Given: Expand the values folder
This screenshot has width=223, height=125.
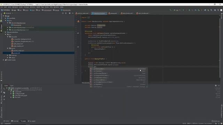Looking at the screenshot, I should [8, 58].
